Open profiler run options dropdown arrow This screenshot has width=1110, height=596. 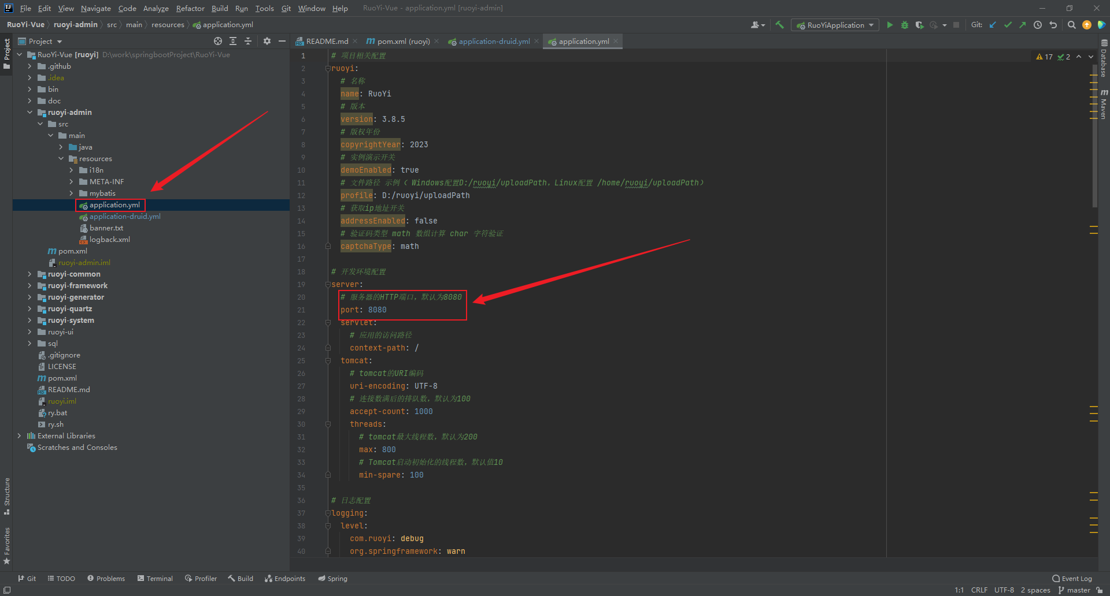click(x=944, y=25)
